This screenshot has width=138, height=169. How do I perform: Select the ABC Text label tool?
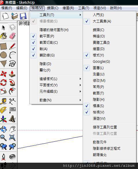(x=12, y=110)
